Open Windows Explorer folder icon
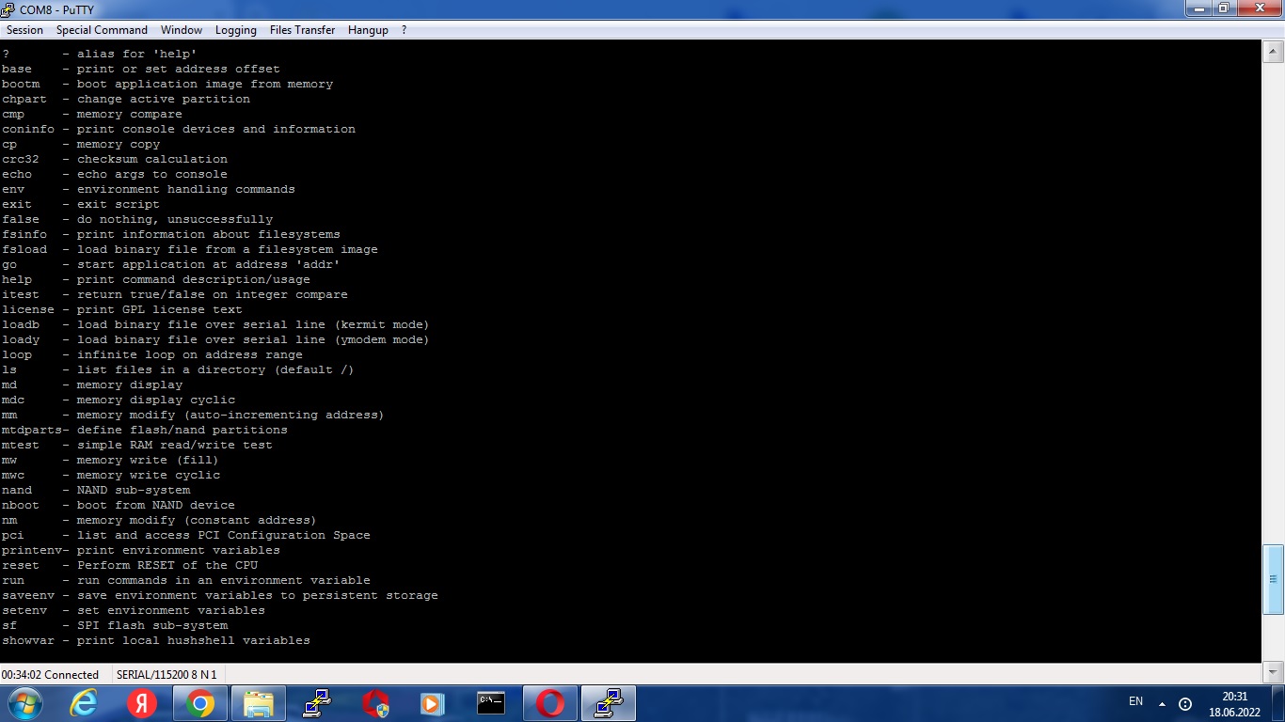The height and width of the screenshot is (722, 1285). [x=259, y=703]
